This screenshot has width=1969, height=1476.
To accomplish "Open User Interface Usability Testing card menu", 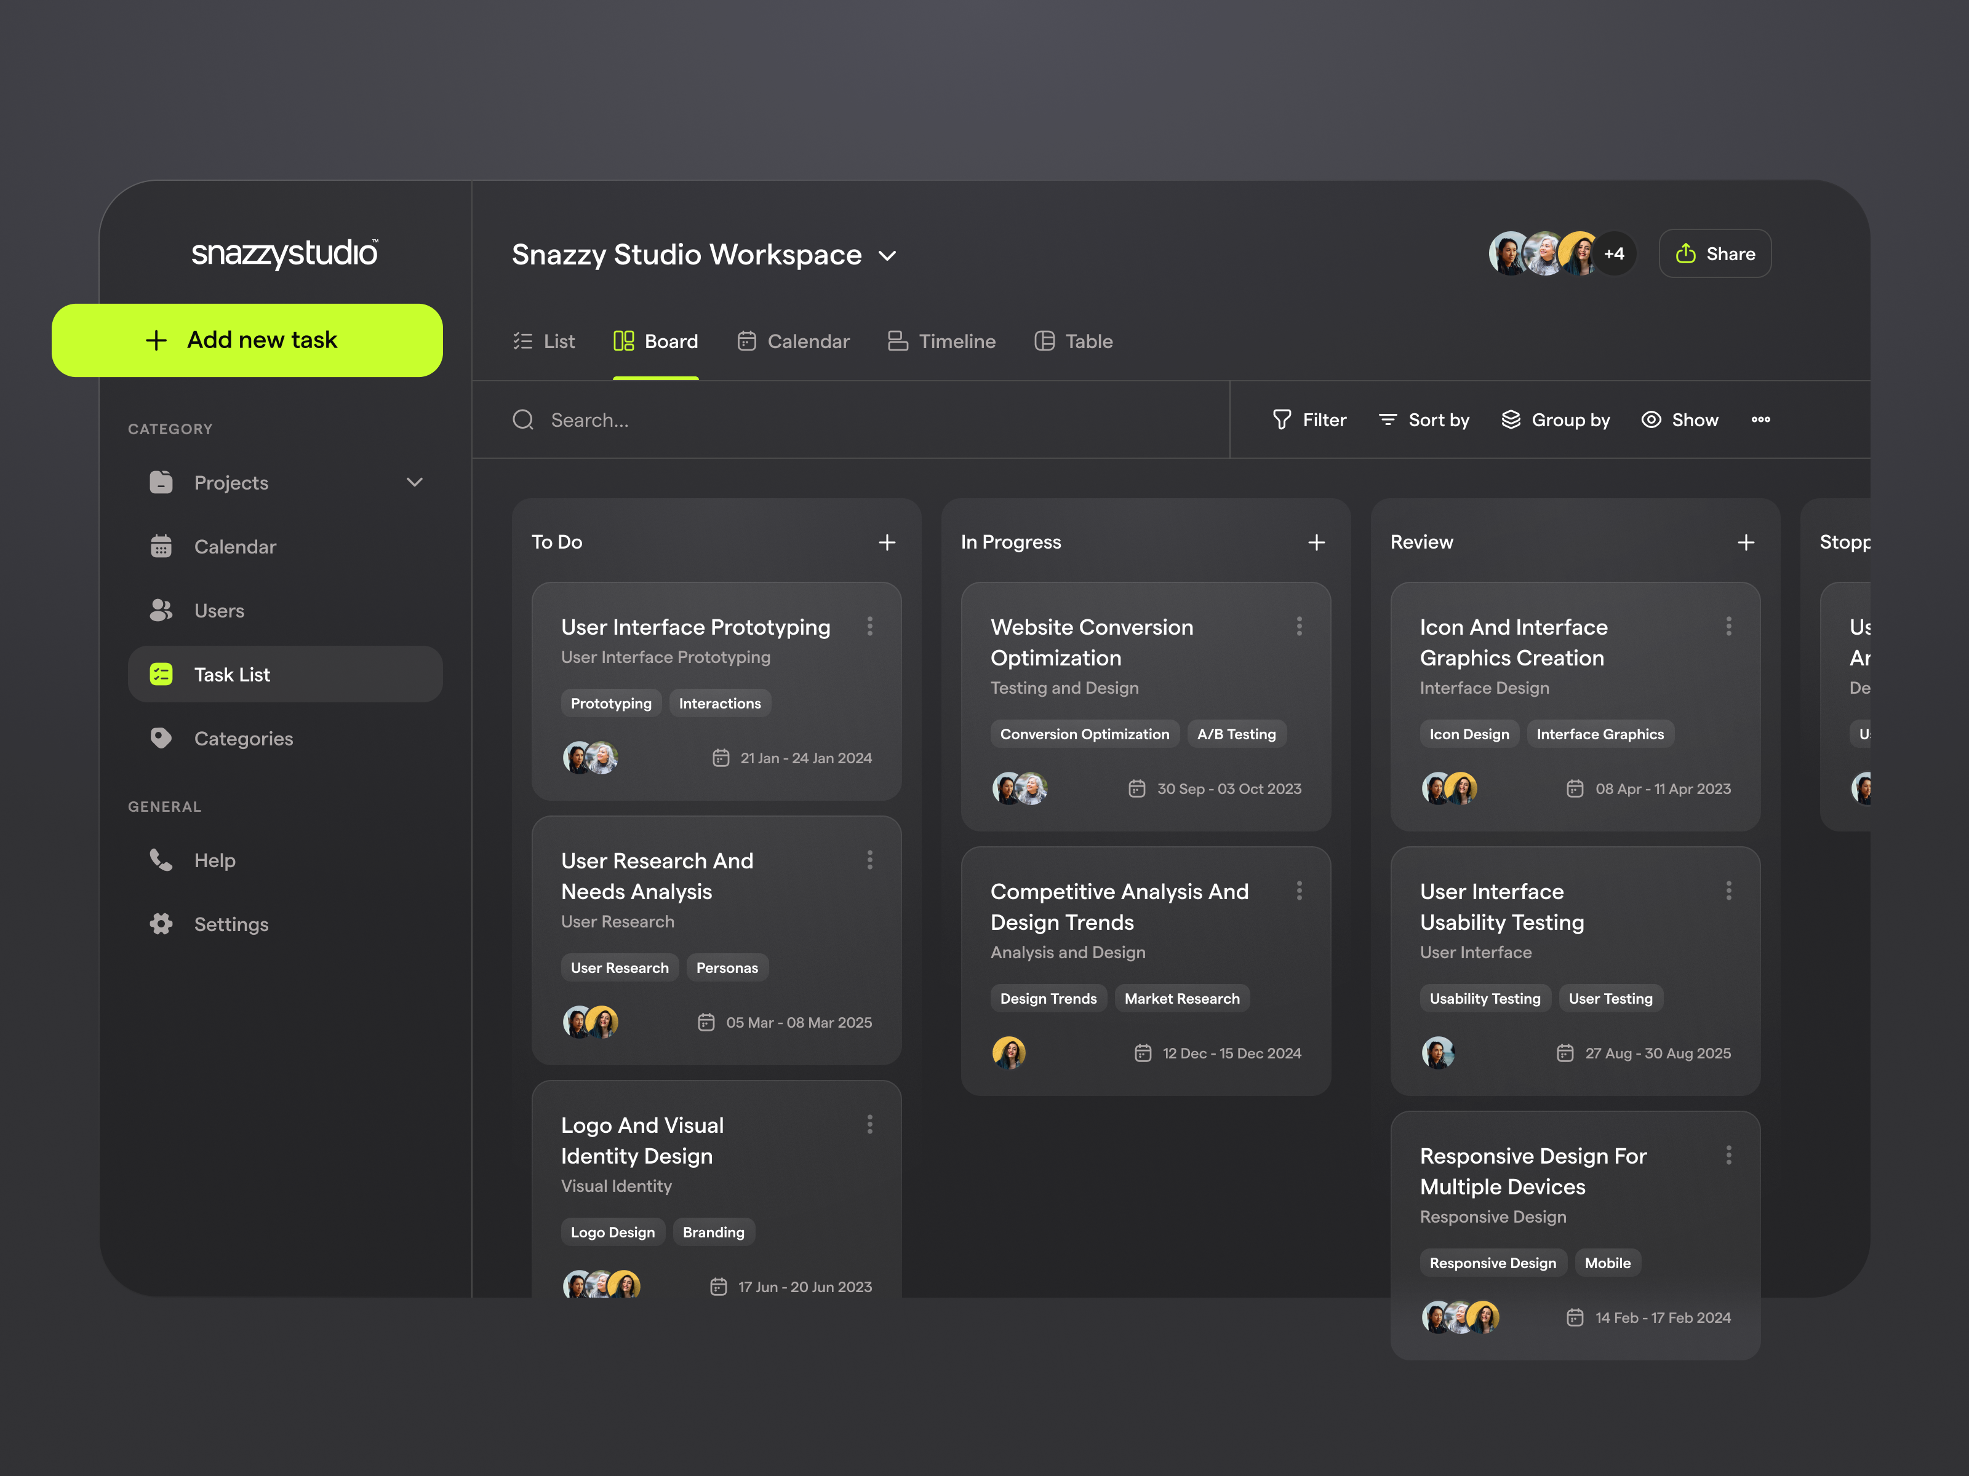I will point(1728,891).
